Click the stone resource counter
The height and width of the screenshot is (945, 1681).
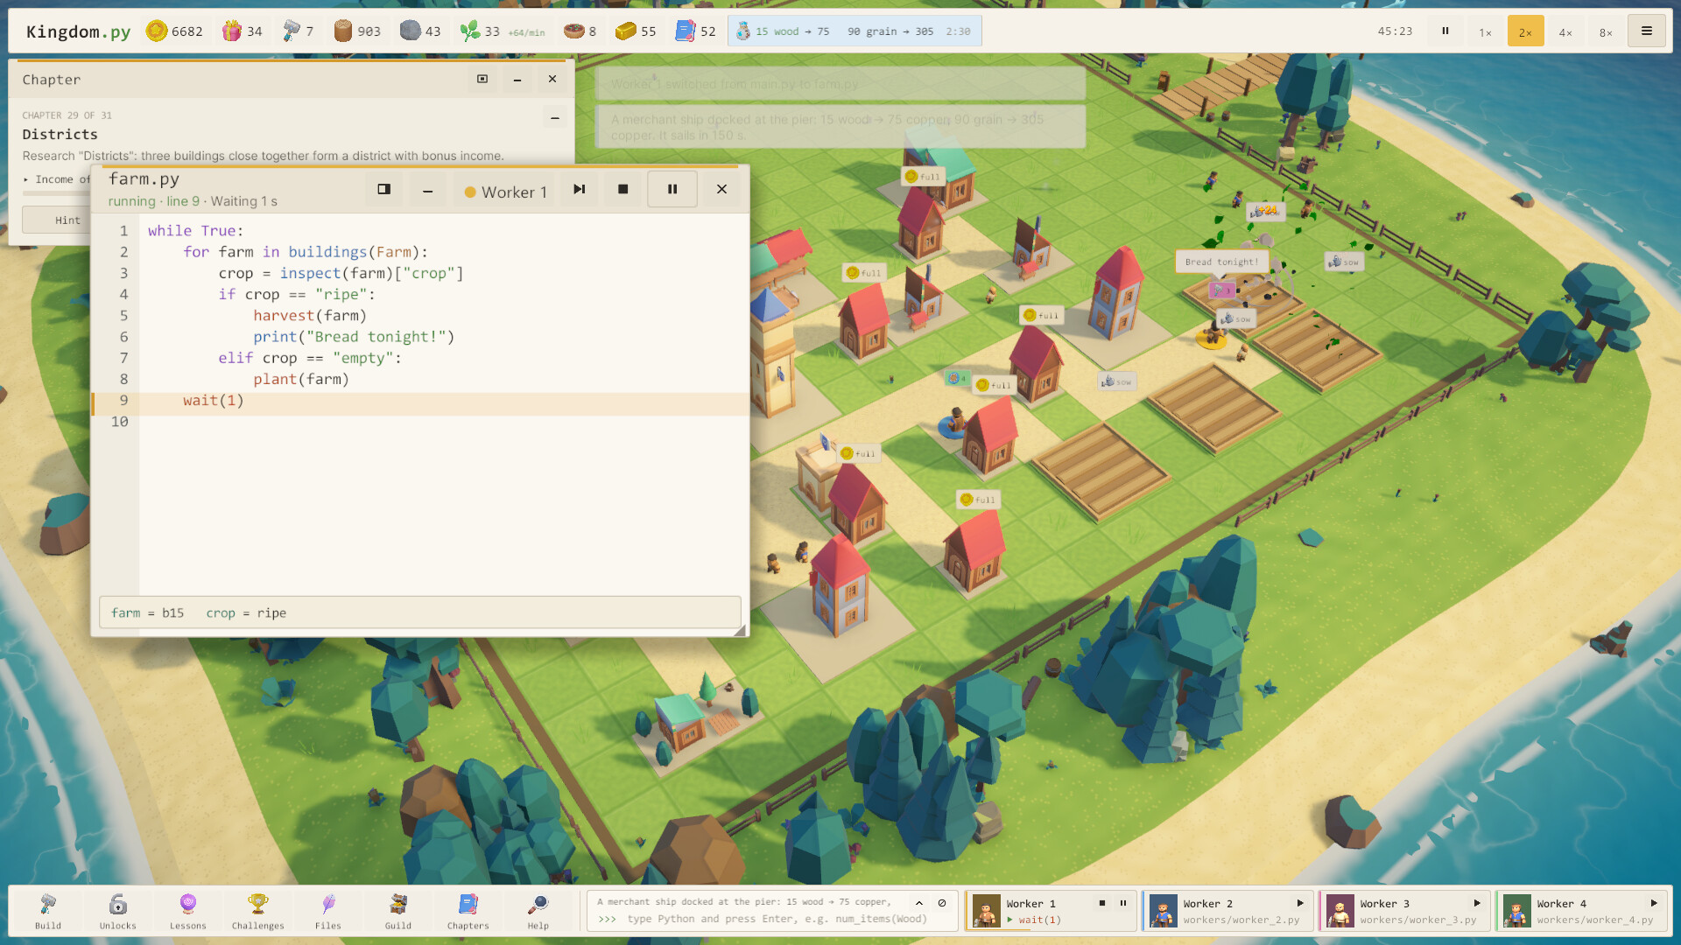(421, 31)
